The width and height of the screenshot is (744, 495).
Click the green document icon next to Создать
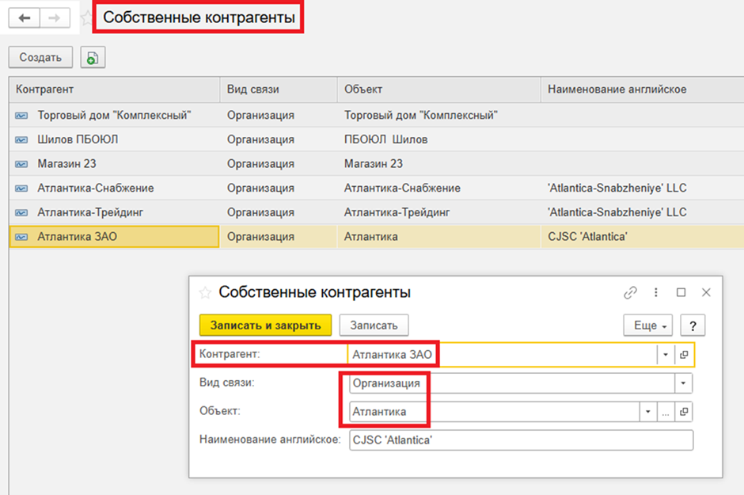click(93, 58)
